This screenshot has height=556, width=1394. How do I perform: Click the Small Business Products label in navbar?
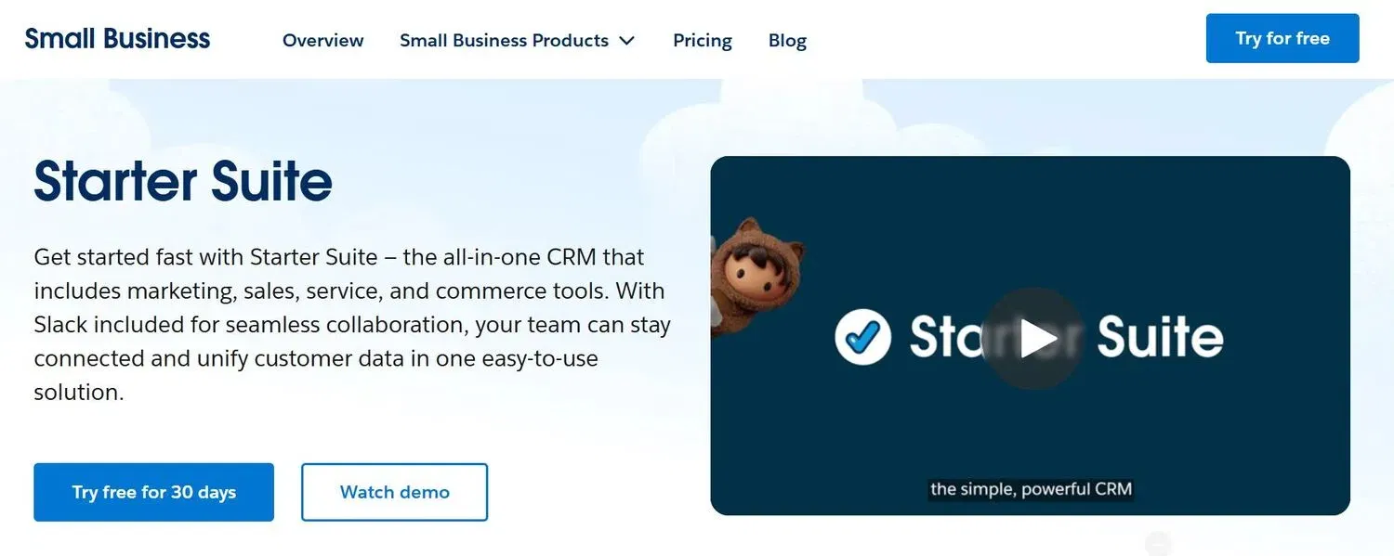(x=504, y=40)
